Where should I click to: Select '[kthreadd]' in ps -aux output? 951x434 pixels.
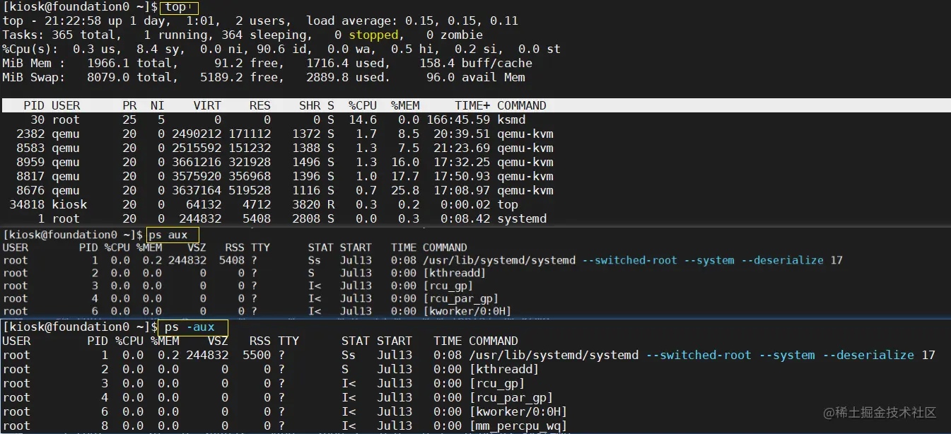tap(504, 369)
